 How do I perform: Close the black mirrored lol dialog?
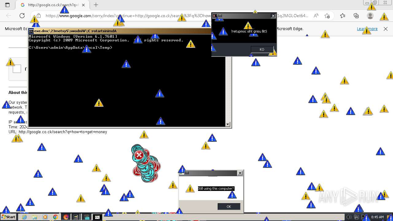click(273, 16)
